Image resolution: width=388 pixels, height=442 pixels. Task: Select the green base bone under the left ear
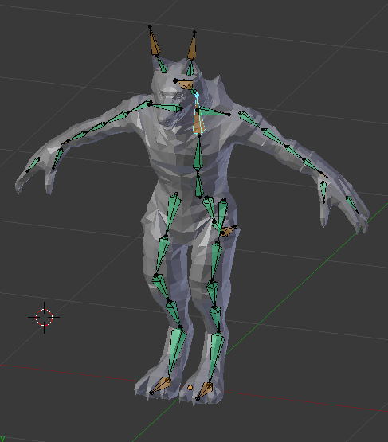click(162, 65)
